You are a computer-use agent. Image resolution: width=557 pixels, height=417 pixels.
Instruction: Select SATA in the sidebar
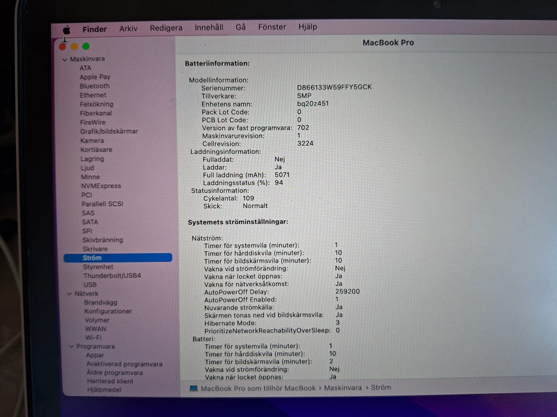click(90, 222)
